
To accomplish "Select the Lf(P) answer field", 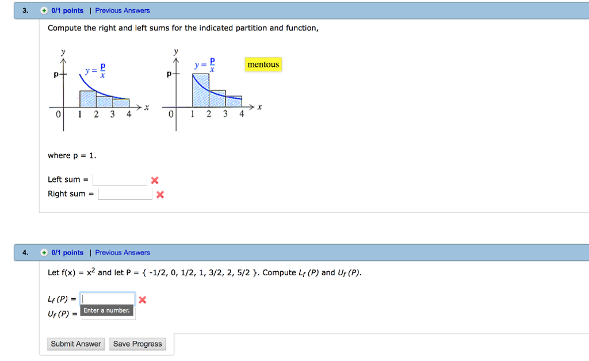I will pos(108,299).
